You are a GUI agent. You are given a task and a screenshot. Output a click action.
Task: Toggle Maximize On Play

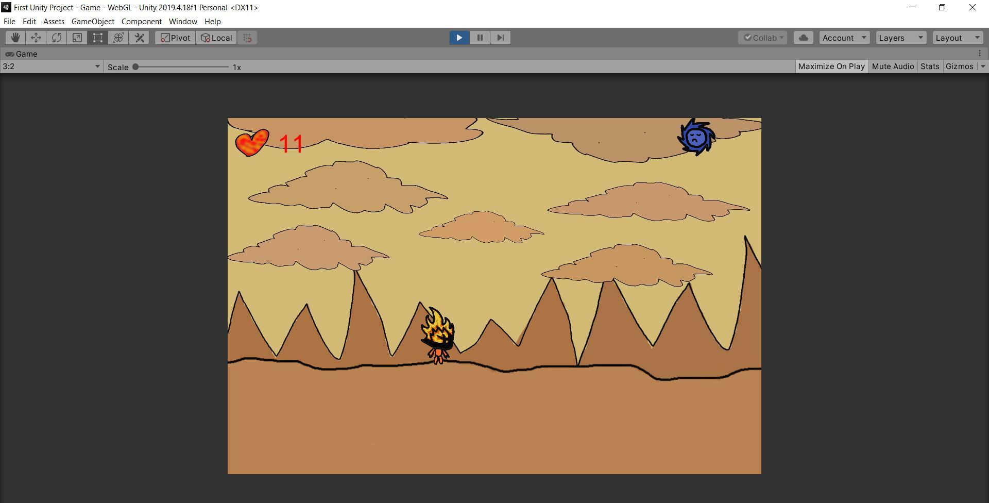[x=831, y=66]
